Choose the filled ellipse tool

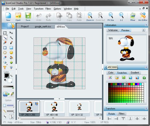11,53
